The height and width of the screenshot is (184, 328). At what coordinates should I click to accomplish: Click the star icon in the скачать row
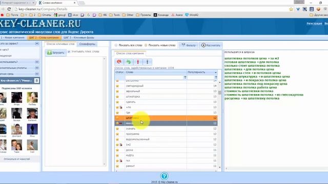coord(117,129)
